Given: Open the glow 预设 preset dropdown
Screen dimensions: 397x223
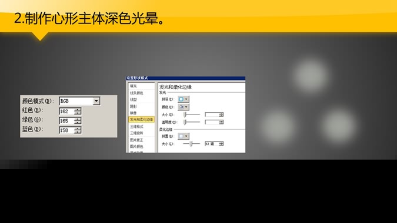Looking at the screenshot, I should [x=184, y=99].
